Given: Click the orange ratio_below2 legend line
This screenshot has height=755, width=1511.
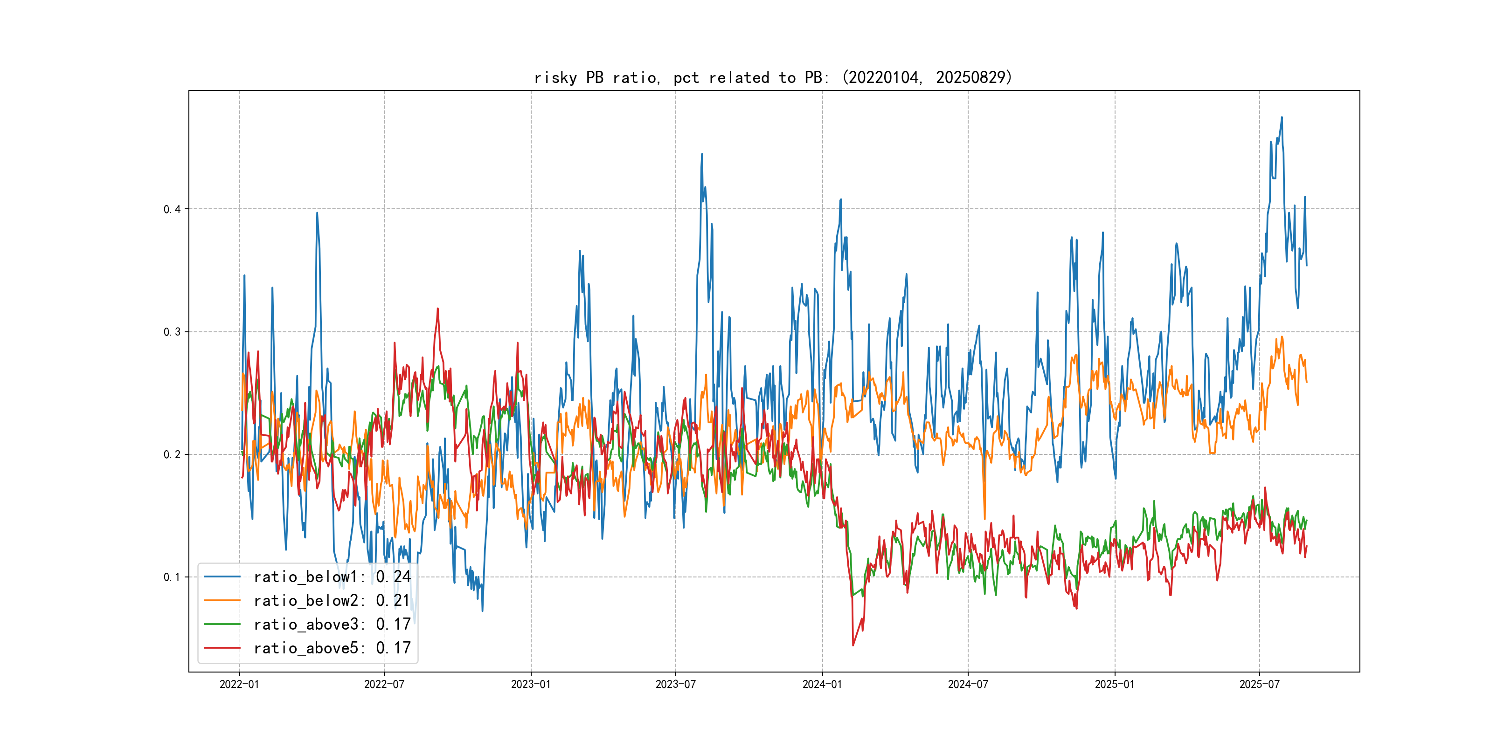Looking at the screenshot, I should click(222, 600).
